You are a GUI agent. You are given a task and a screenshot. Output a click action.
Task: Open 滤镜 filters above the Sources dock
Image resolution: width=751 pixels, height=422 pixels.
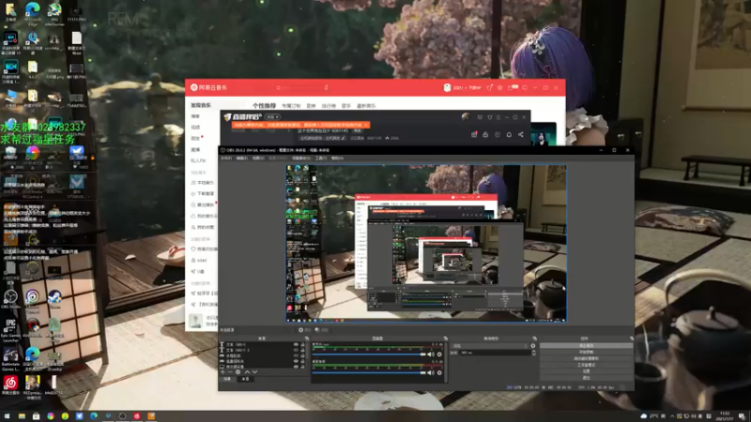(x=321, y=330)
